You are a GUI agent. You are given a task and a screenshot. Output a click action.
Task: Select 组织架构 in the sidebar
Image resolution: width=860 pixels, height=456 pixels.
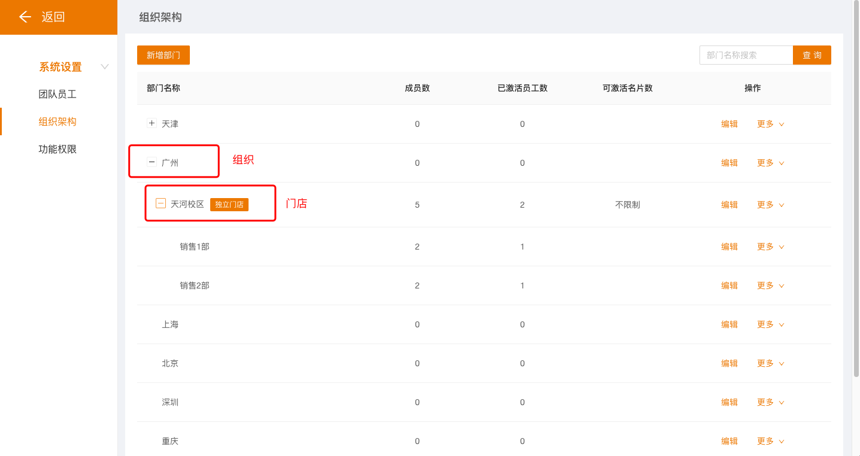[57, 121]
